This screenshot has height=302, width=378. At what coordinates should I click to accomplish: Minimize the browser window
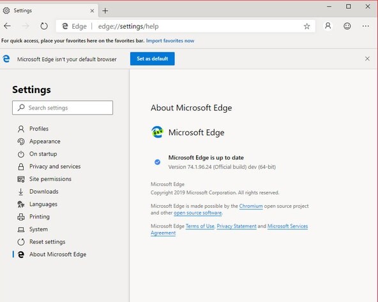(x=329, y=7)
